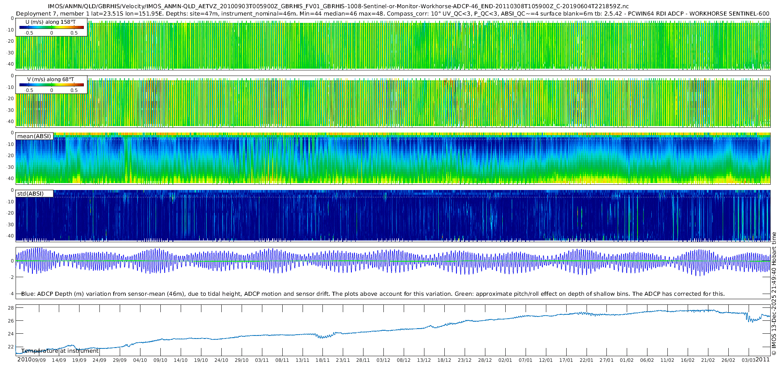
Task: Click the 09/09 date tick on time axis
Action: pos(38,360)
